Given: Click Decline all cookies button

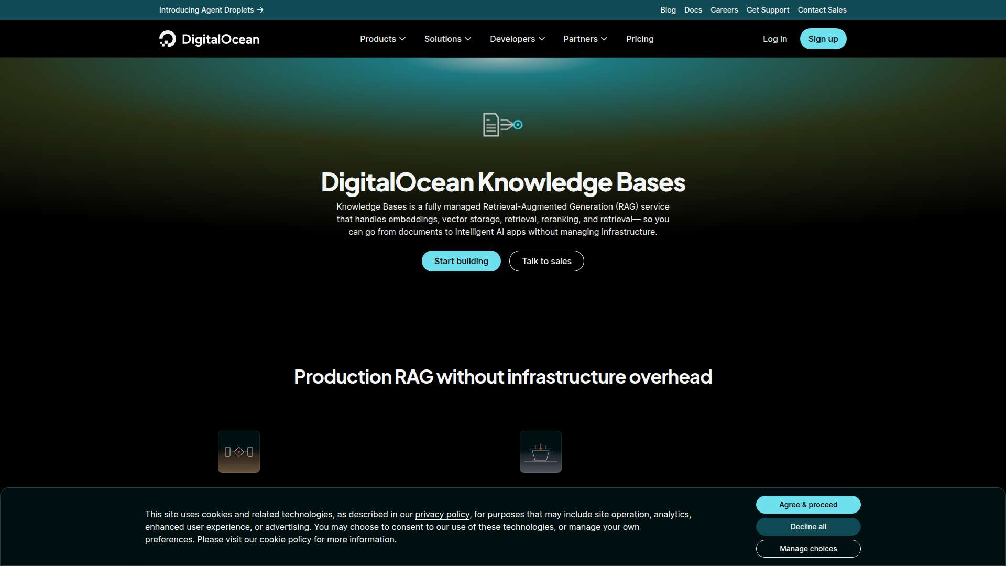Looking at the screenshot, I should click(808, 527).
